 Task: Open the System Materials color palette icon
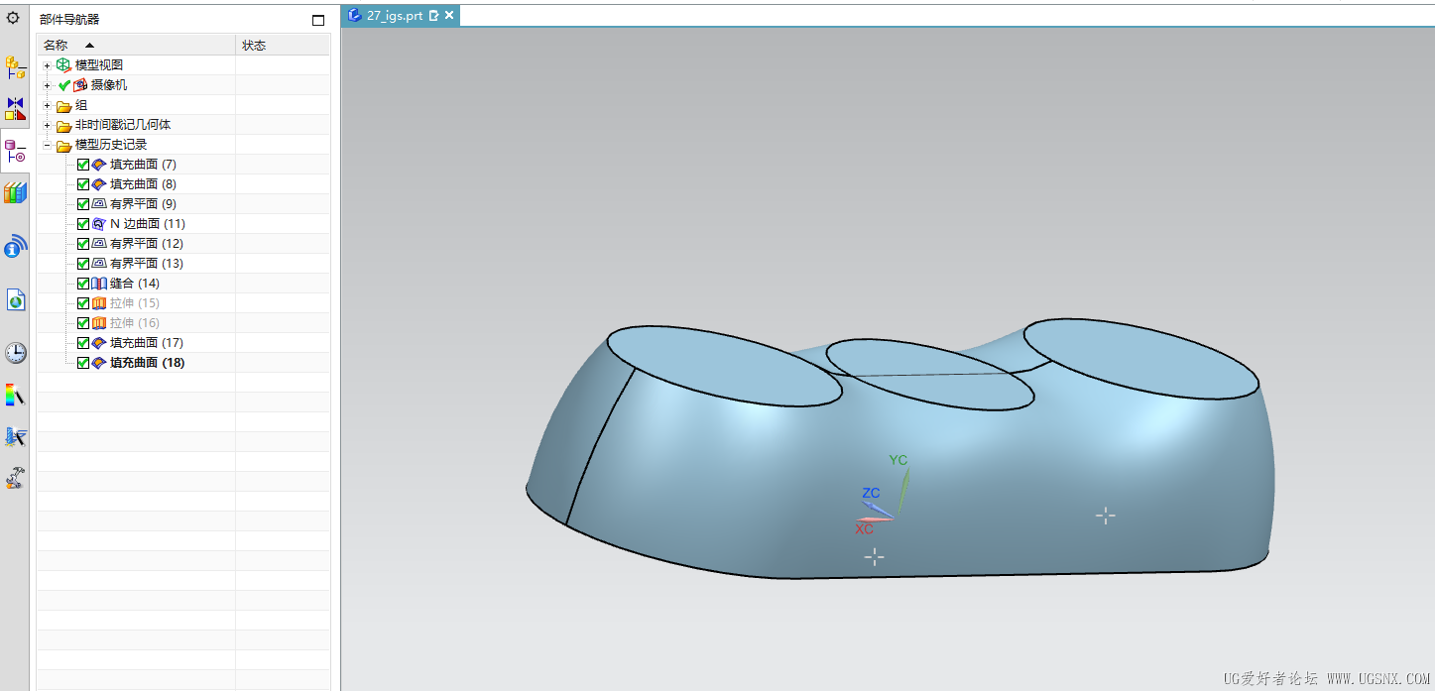(x=15, y=395)
